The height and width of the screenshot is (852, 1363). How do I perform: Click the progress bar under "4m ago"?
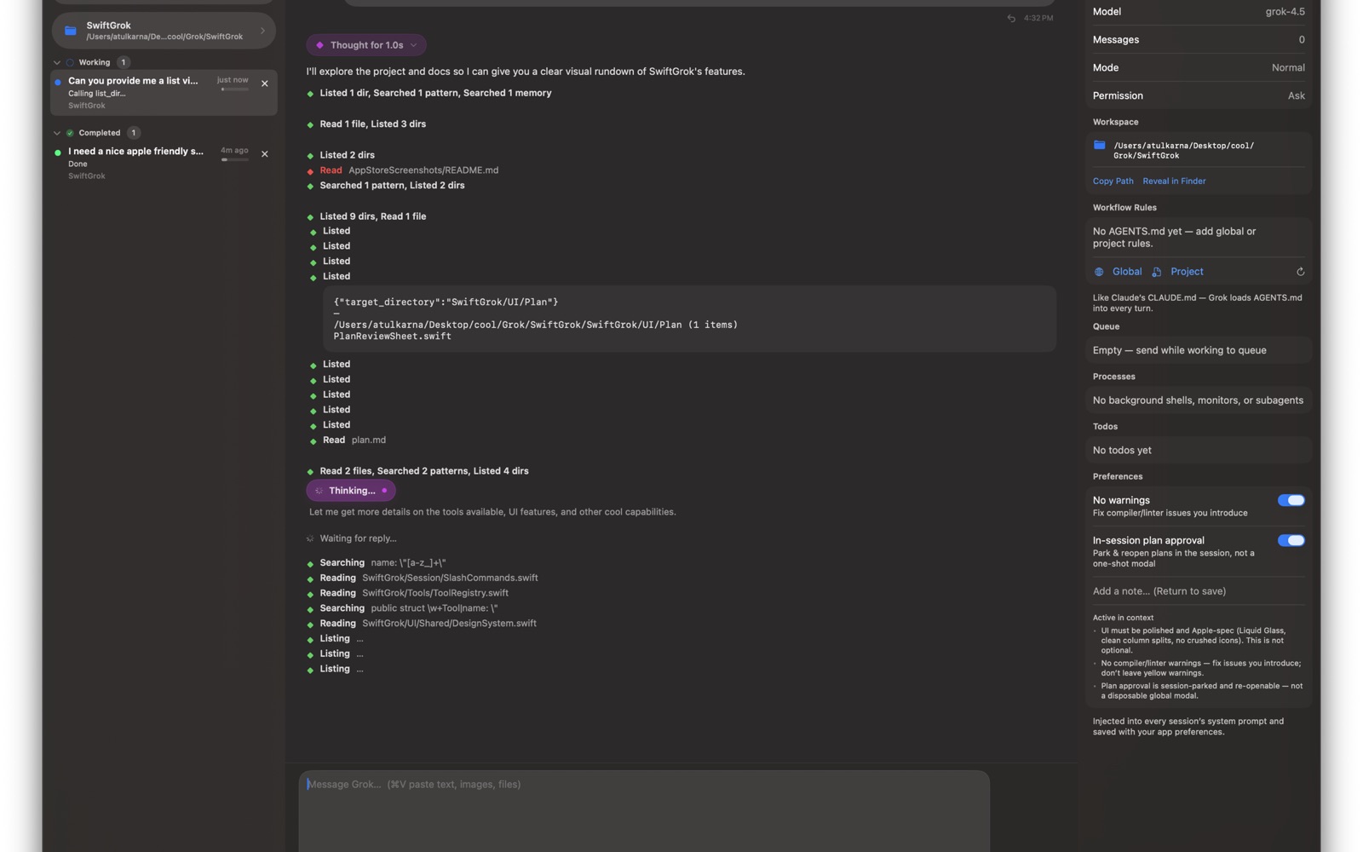[234, 159]
